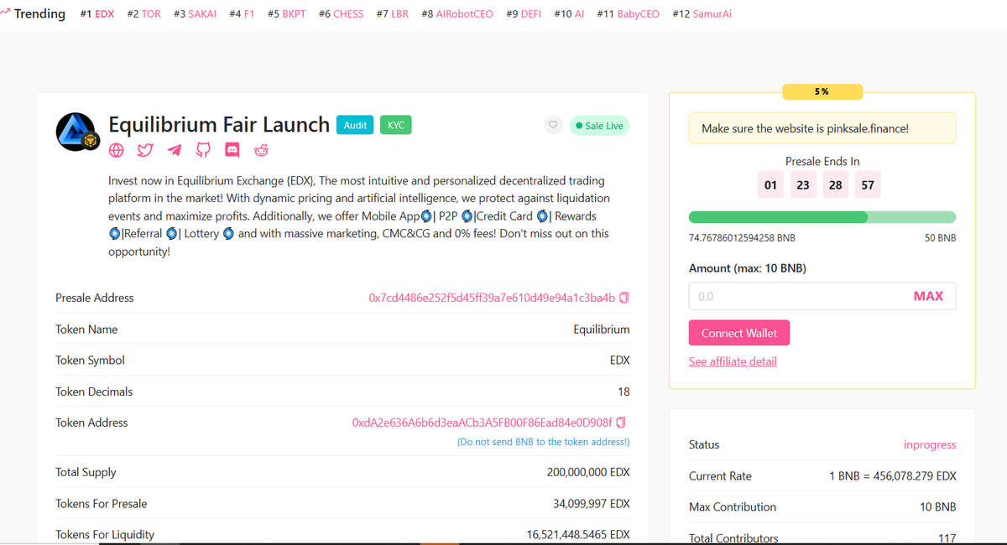Image resolution: width=1007 pixels, height=545 pixels.
Task: Click the token address link
Action: pos(483,423)
